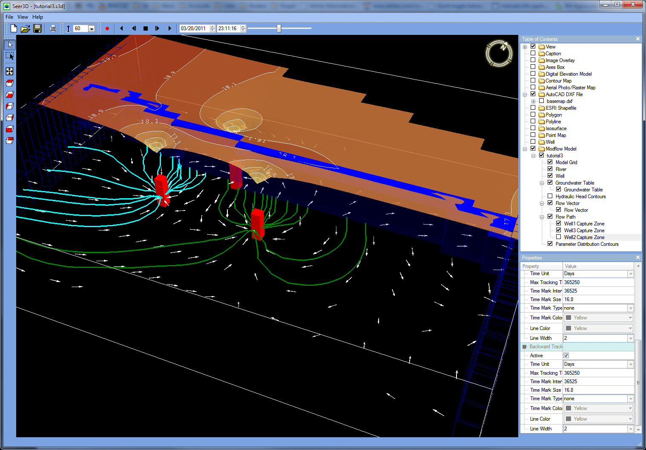Select Parameter Distribution Contours tree item
Screen dimensions: 646x450
click(587, 244)
